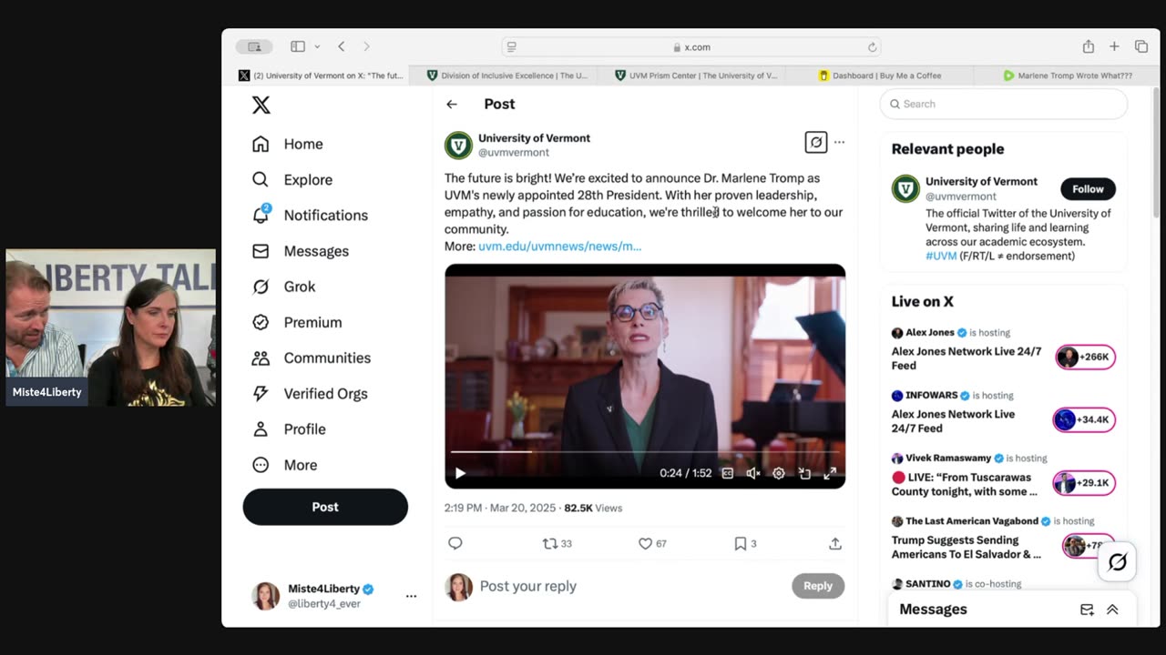Follow University of Vermont
The width and height of the screenshot is (1166, 655).
point(1088,189)
